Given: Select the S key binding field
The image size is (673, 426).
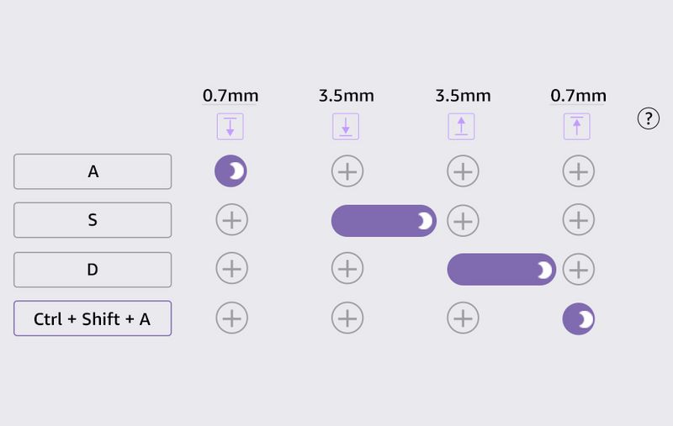Looking at the screenshot, I should pos(93,220).
